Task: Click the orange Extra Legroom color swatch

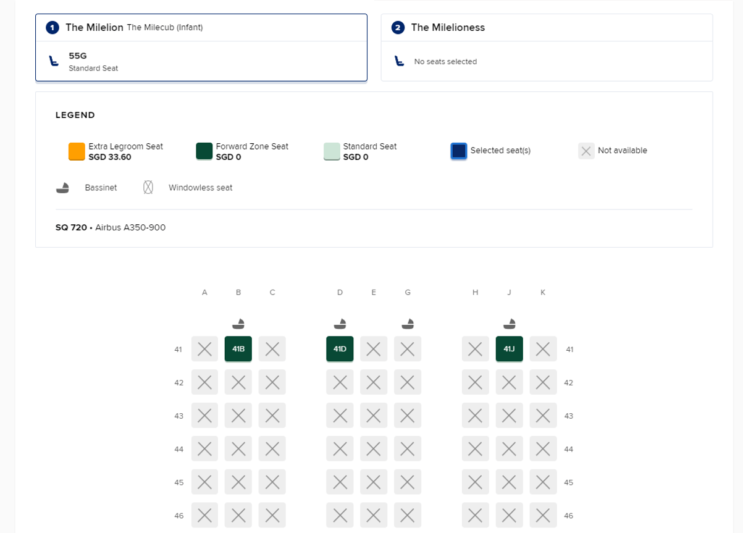Action: (77, 151)
